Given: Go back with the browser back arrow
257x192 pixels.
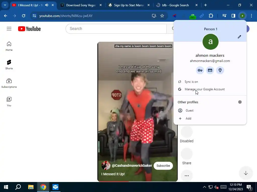Looking at the screenshot, I should click(6, 16).
